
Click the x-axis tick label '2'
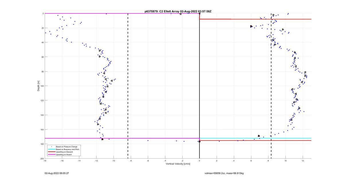tap(217, 161)
